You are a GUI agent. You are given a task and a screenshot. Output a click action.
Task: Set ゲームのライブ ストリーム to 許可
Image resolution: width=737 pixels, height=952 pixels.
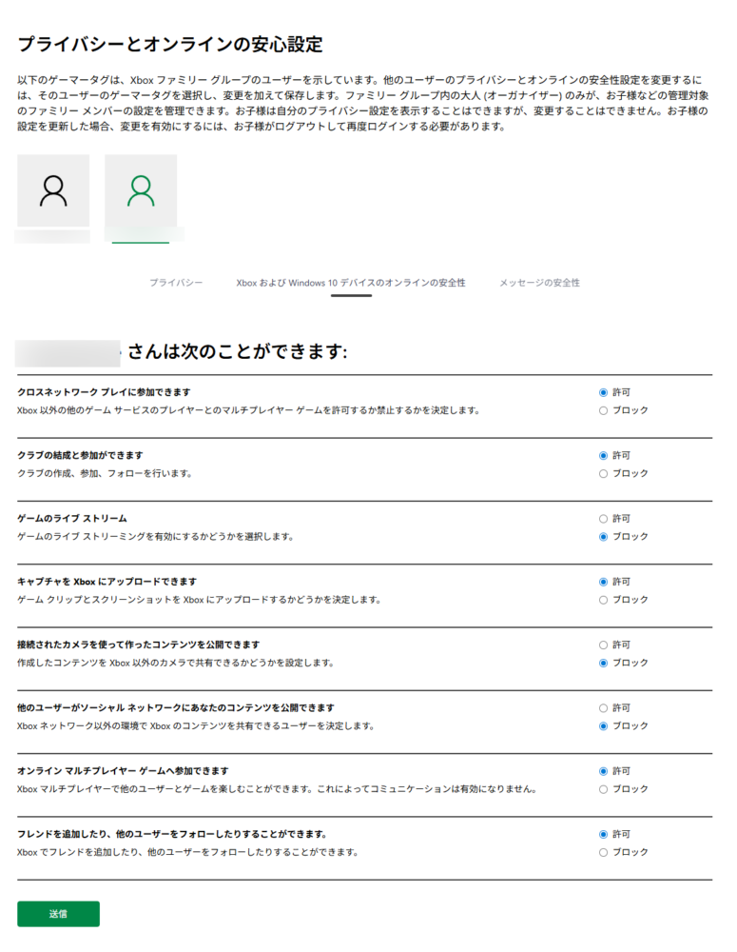click(603, 519)
